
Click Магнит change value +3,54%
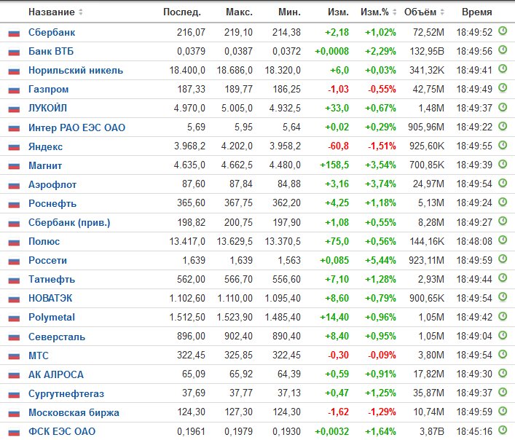pos(380,165)
